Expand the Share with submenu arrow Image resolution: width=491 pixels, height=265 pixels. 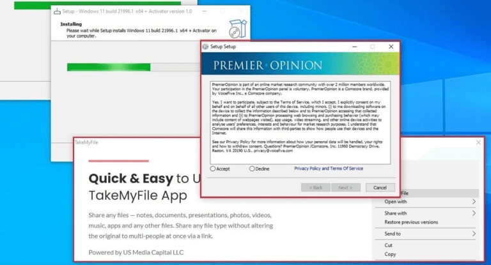tap(474, 213)
